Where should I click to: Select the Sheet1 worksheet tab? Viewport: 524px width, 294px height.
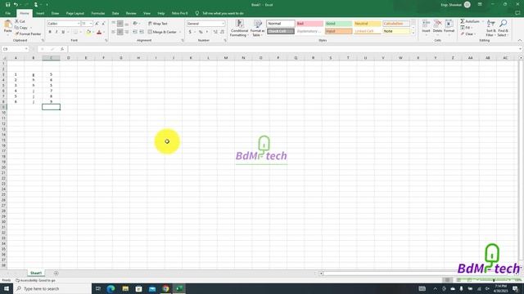pyautogui.click(x=36, y=273)
